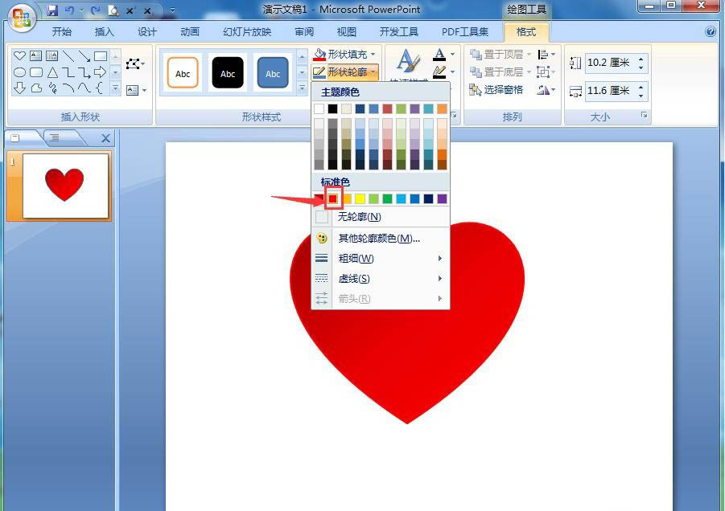Select the isosceles triangle shape

coord(52,72)
